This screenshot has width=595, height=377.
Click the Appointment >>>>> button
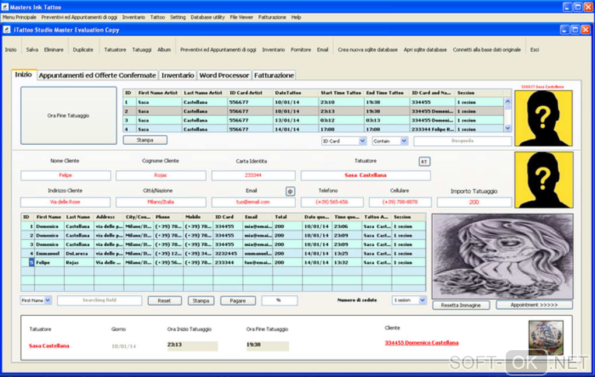click(x=534, y=305)
